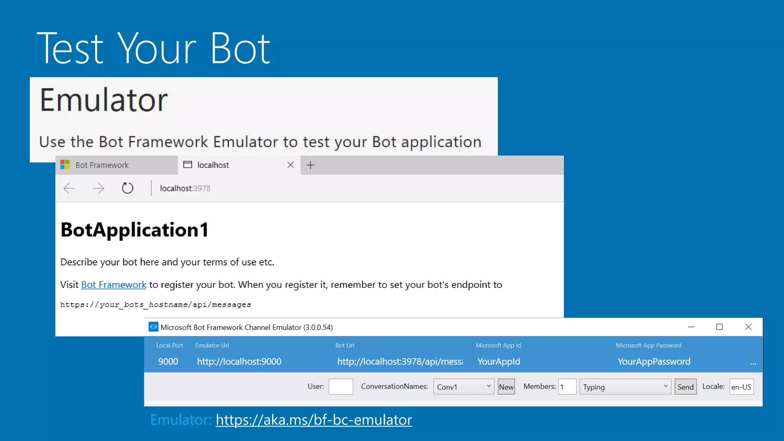The height and width of the screenshot is (441, 784).
Task: Click the Members number field
Action: [567, 387]
